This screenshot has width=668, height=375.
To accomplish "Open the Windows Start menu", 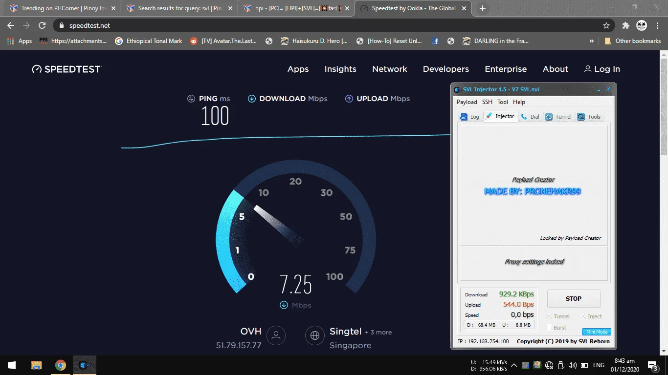I will coord(12,365).
